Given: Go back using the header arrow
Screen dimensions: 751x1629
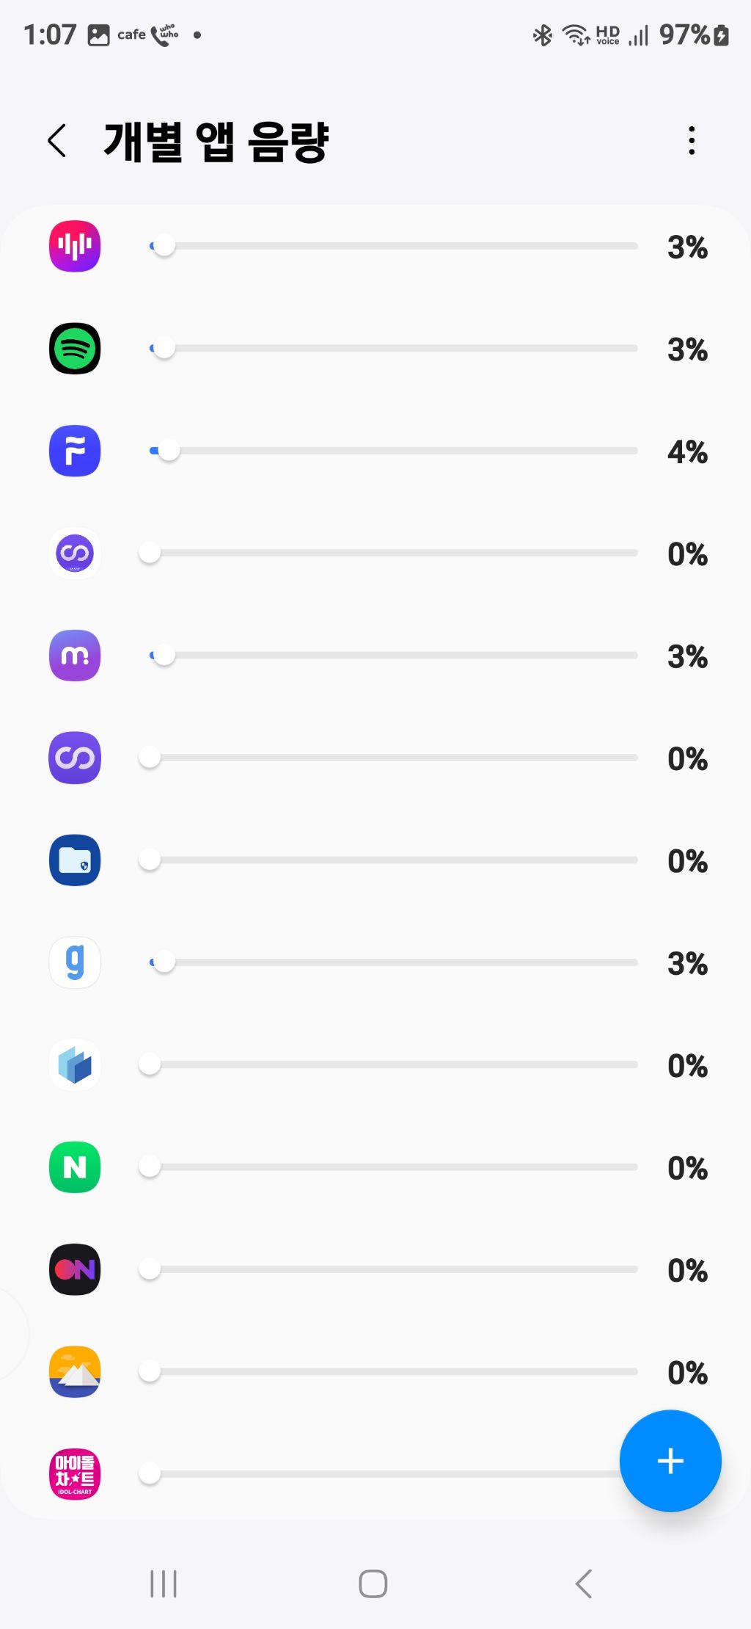Looking at the screenshot, I should pos(57,141).
